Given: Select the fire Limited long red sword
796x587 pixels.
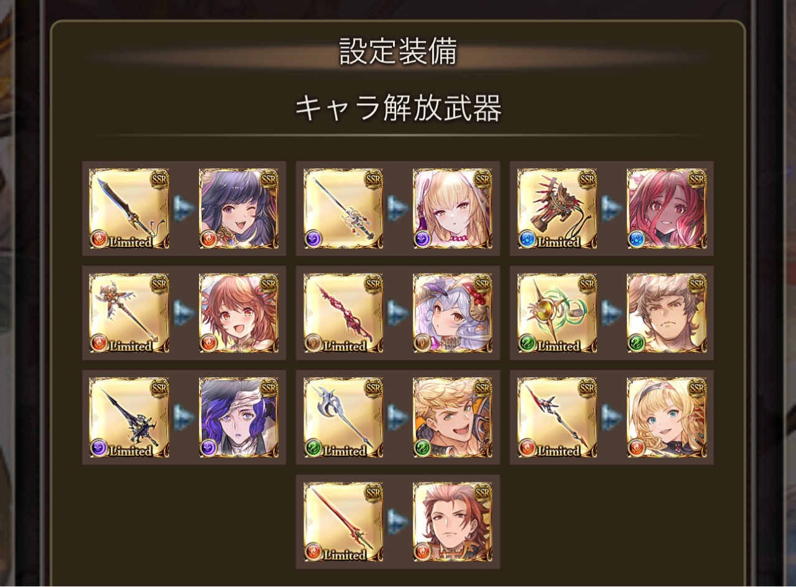Looking at the screenshot, I should pos(343,522).
